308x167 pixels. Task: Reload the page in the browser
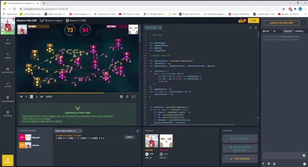[x=15, y=9]
